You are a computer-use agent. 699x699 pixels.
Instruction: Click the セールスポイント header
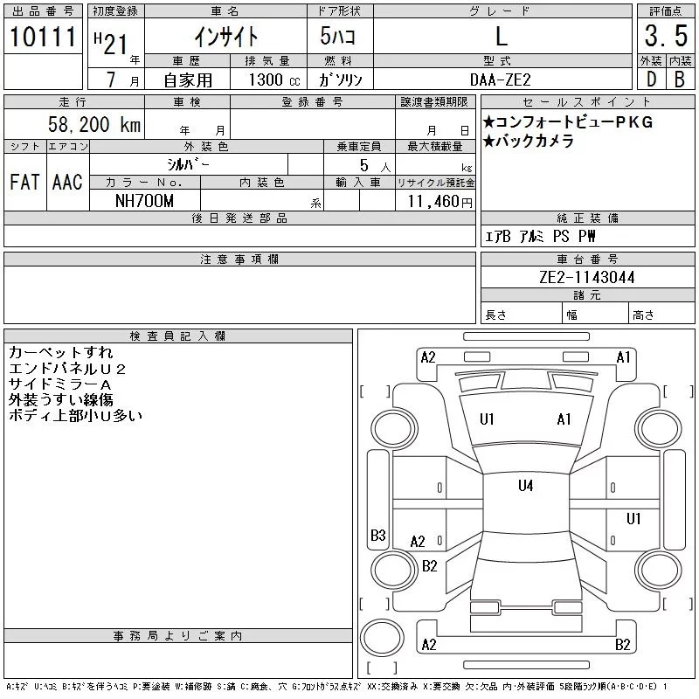[587, 102]
